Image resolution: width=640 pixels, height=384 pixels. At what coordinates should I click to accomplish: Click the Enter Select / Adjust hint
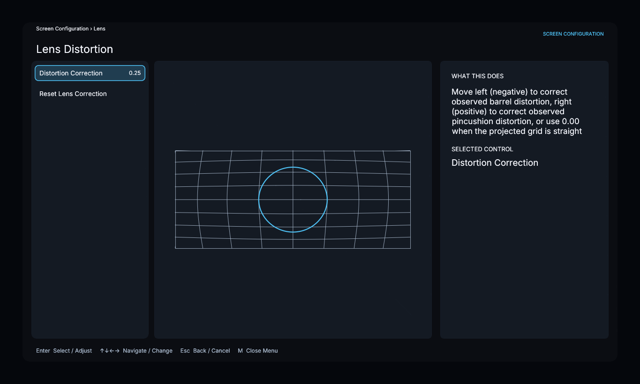[64, 351]
